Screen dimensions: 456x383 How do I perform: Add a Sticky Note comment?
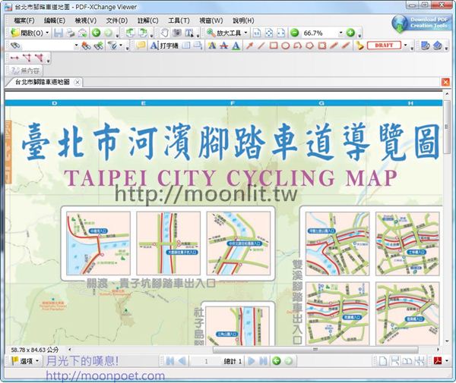point(141,46)
